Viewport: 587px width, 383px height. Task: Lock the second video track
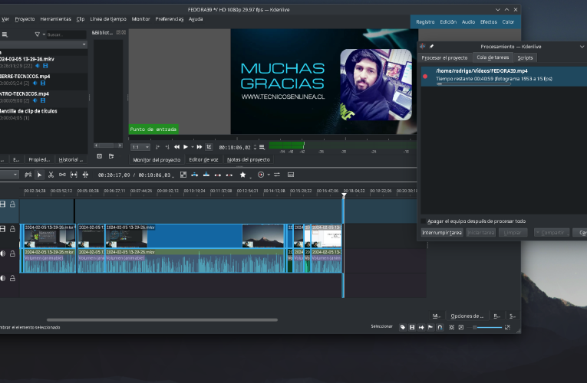[x=13, y=229]
